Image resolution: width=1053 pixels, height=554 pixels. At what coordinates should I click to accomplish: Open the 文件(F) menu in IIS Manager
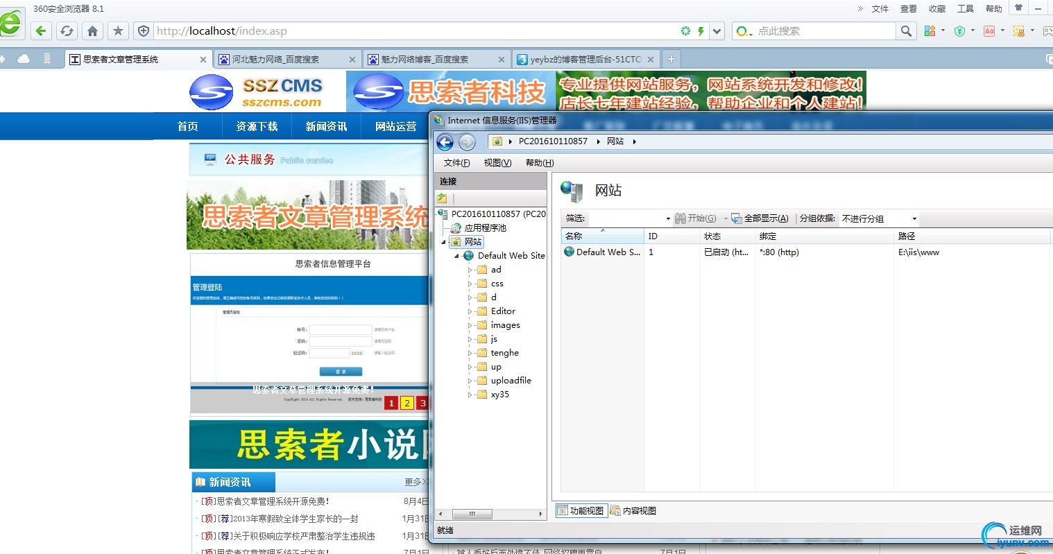pyautogui.click(x=456, y=163)
